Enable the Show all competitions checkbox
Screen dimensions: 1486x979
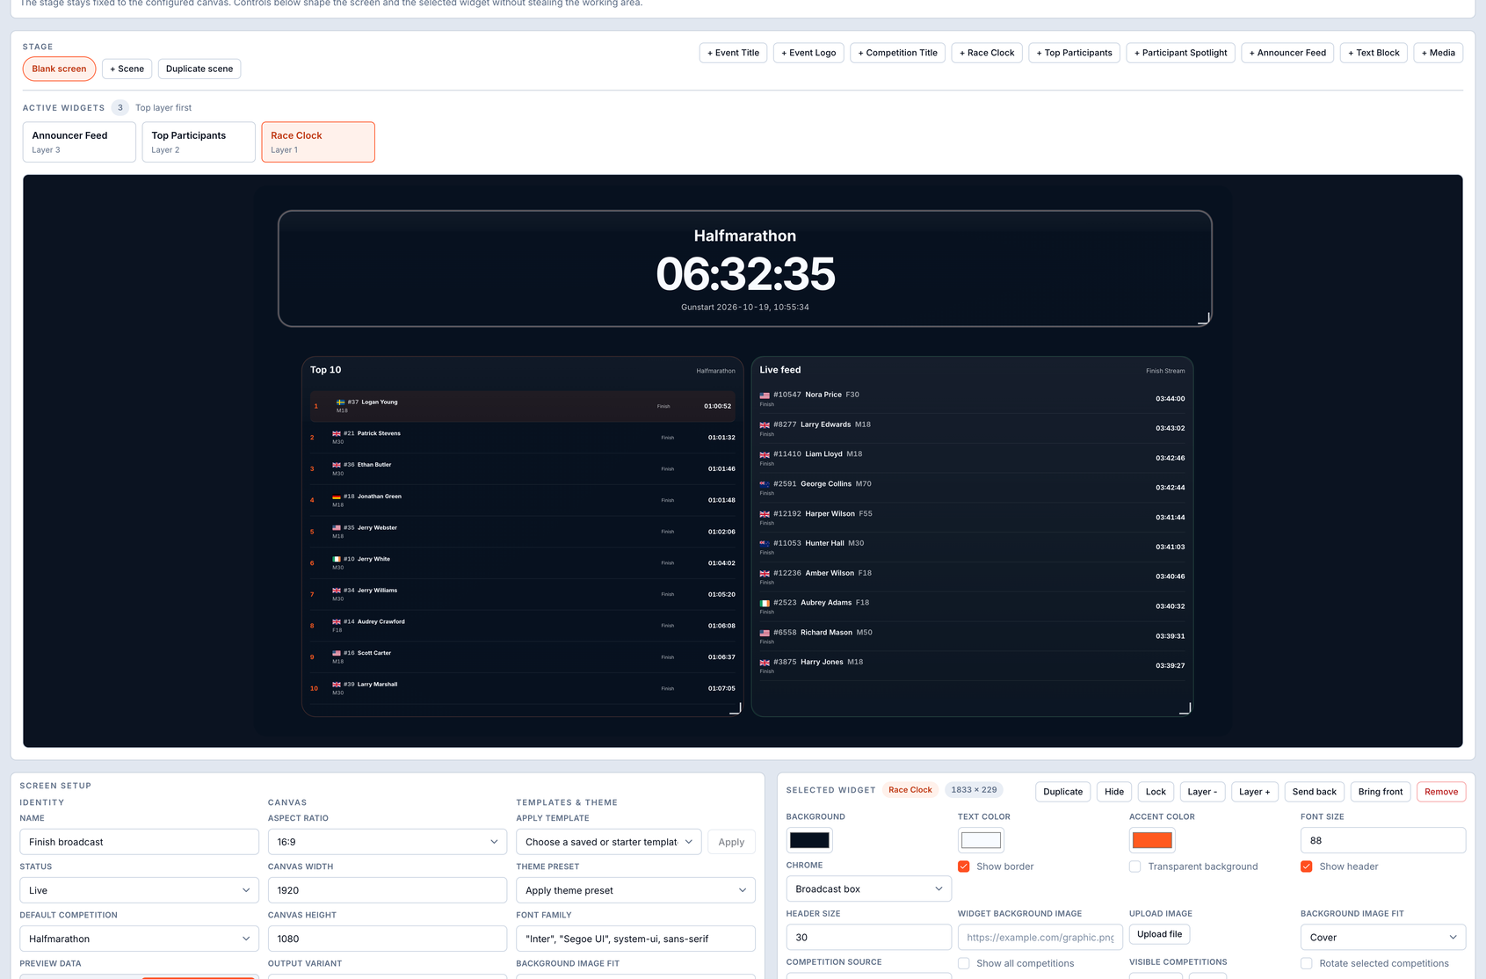tap(964, 963)
